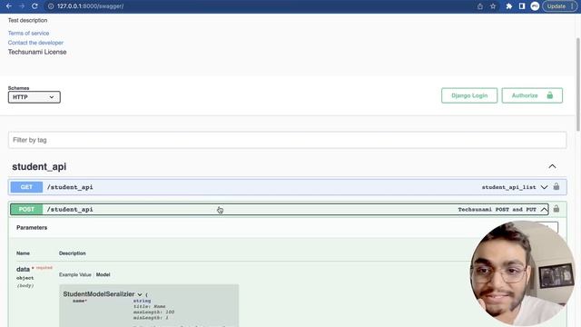Click the Techsunami License text

click(x=37, y=52)
